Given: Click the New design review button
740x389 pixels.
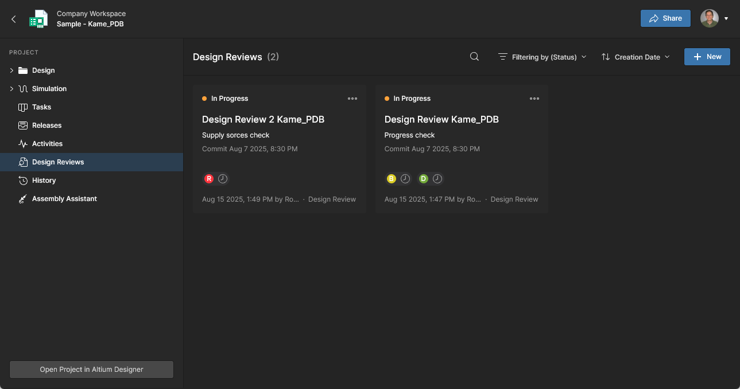Looking at the screenshot, I should click(707, 57).
